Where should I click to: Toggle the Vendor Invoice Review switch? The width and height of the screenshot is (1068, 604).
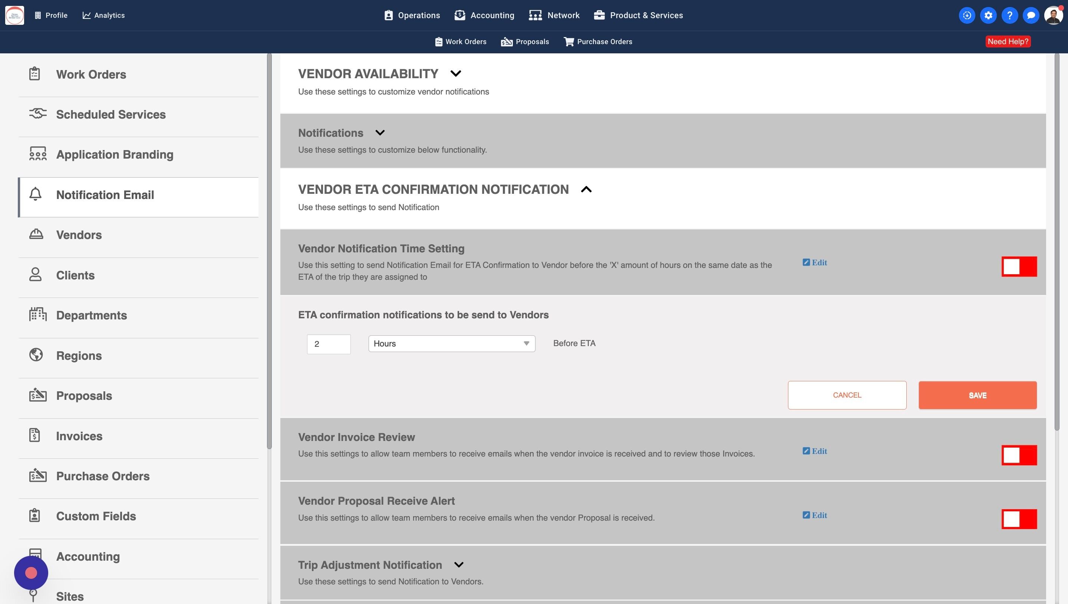[x=1019, y=455]
